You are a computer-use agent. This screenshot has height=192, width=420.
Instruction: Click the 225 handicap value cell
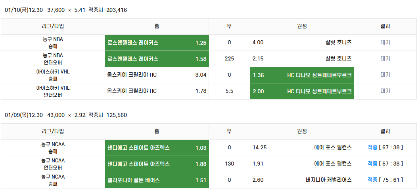click(229, 59)
